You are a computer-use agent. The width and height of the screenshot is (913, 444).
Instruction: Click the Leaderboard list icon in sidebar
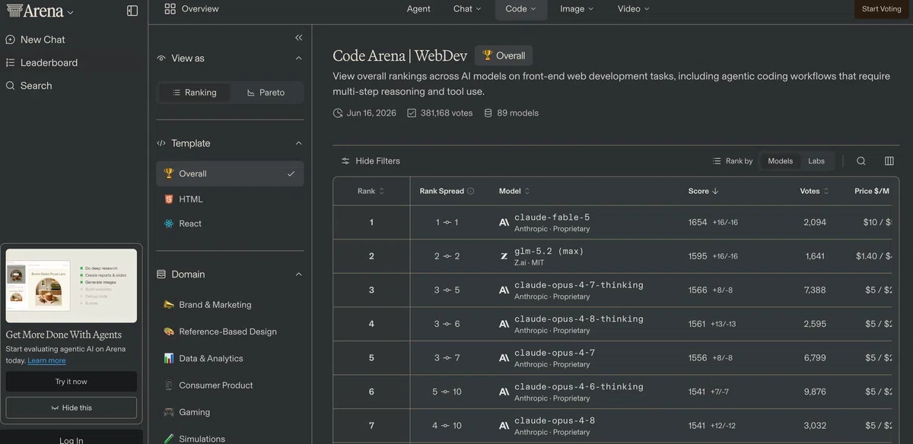pos(11,63)
